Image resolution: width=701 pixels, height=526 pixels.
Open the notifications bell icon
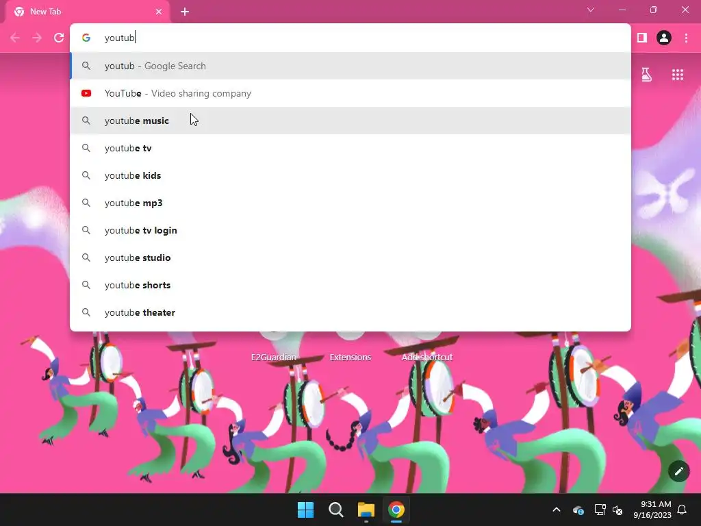pos(683,510)
